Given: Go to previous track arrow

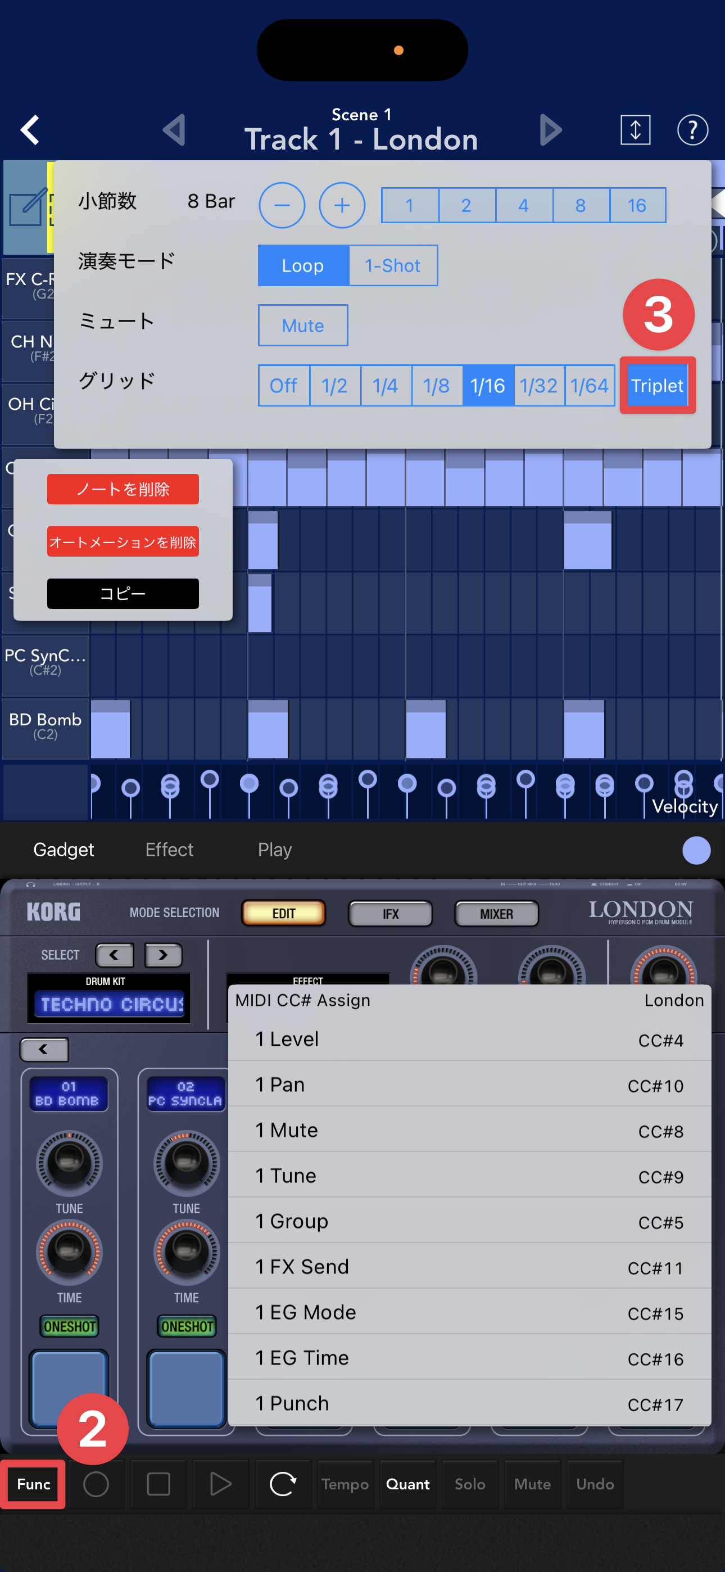Looking at the screenshot, I should pyautogui.click(x=175, y=130).
